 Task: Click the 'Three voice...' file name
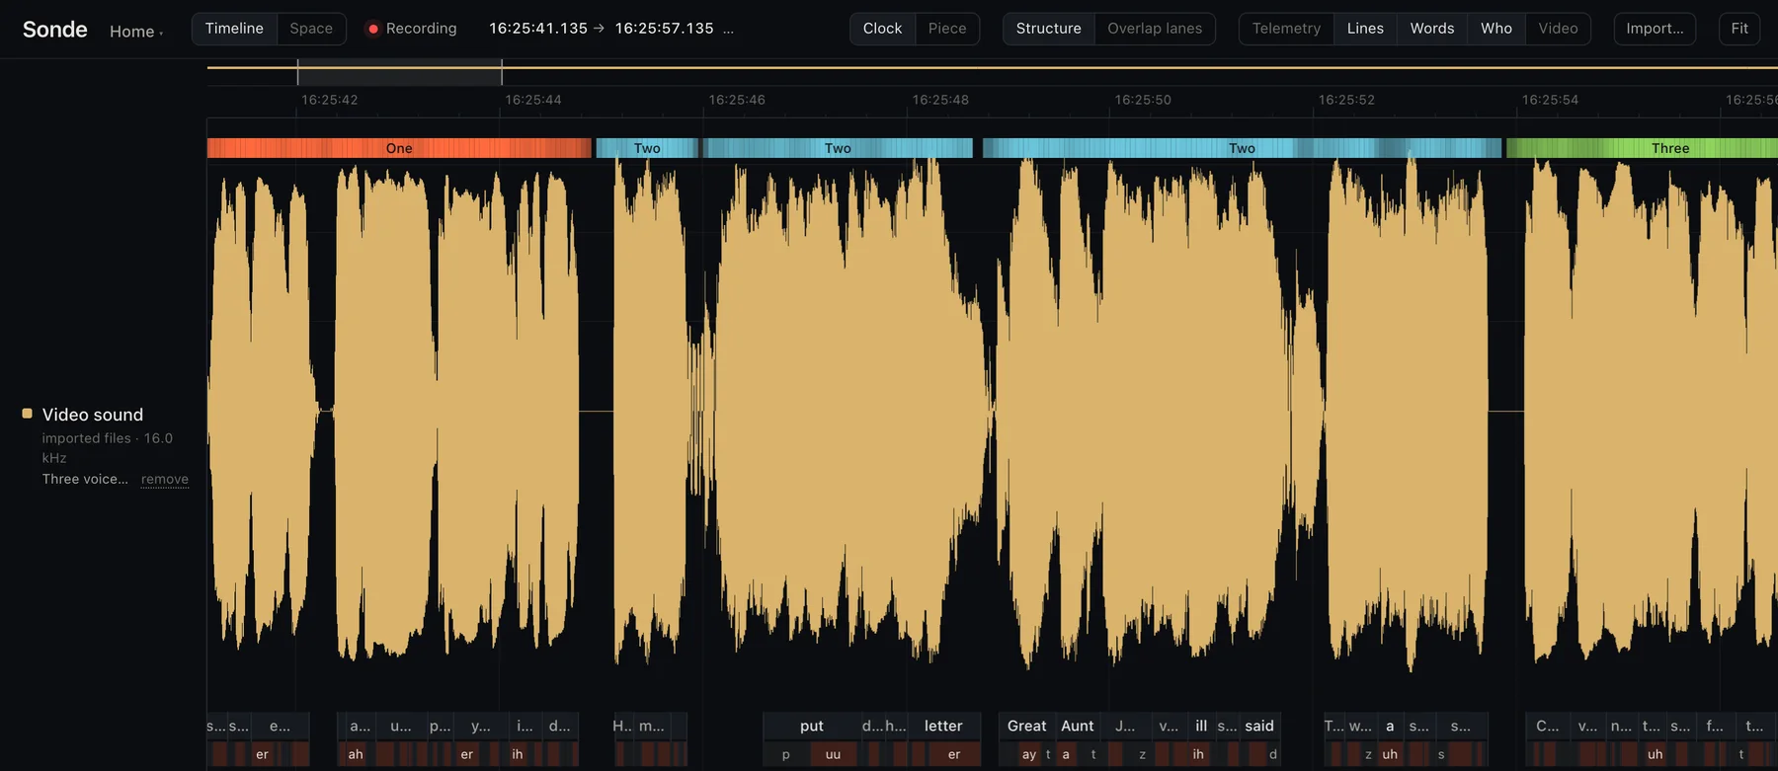tap(85, 479)
